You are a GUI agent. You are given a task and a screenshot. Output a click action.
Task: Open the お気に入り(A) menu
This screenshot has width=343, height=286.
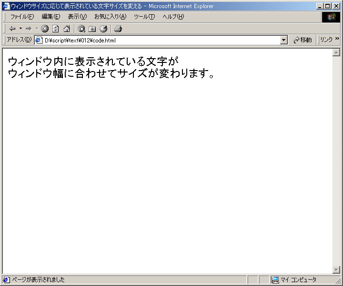(110, 17)
